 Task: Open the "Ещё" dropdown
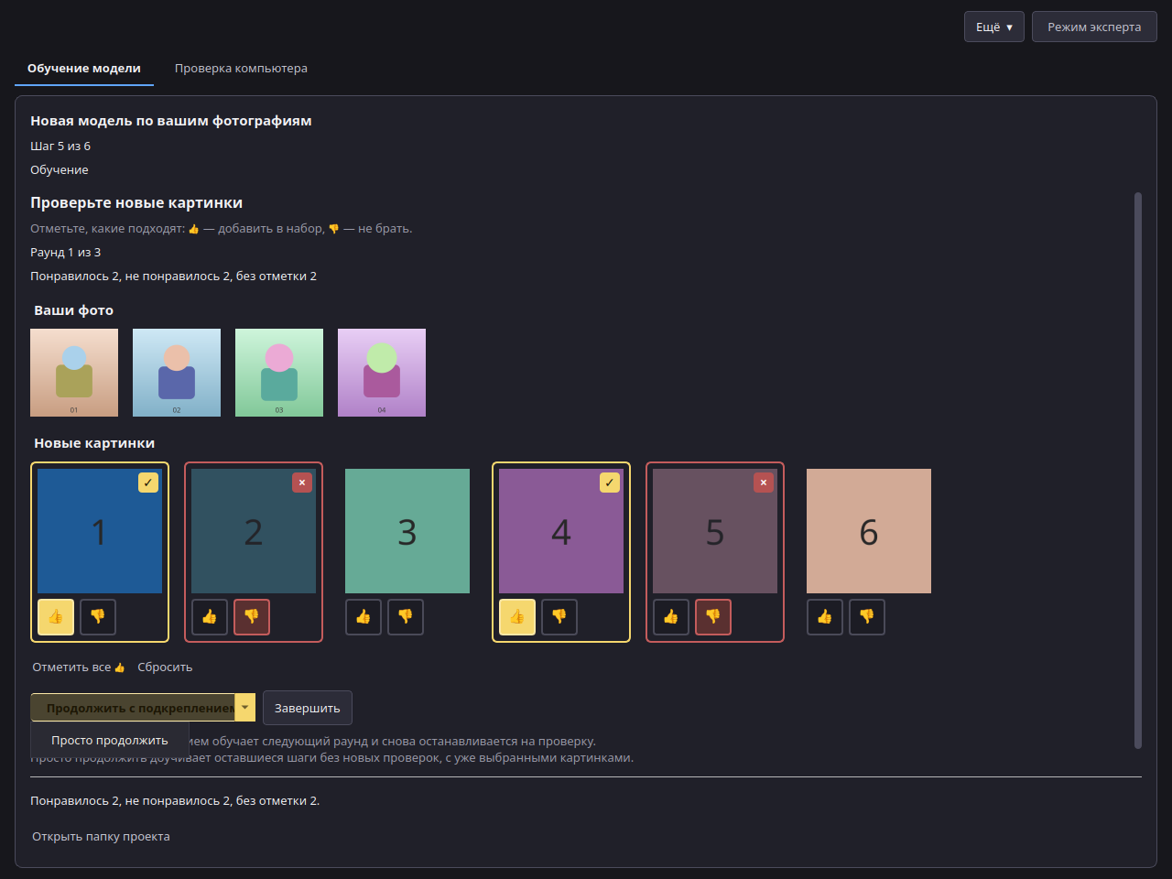(994, 27)
